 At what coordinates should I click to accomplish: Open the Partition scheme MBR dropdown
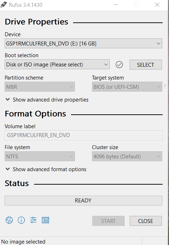[x=40, y=87]
